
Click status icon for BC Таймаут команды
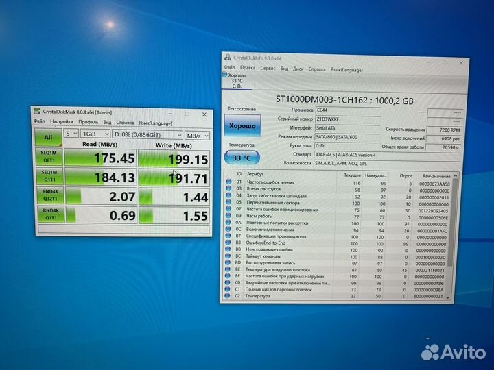point(228,256)
